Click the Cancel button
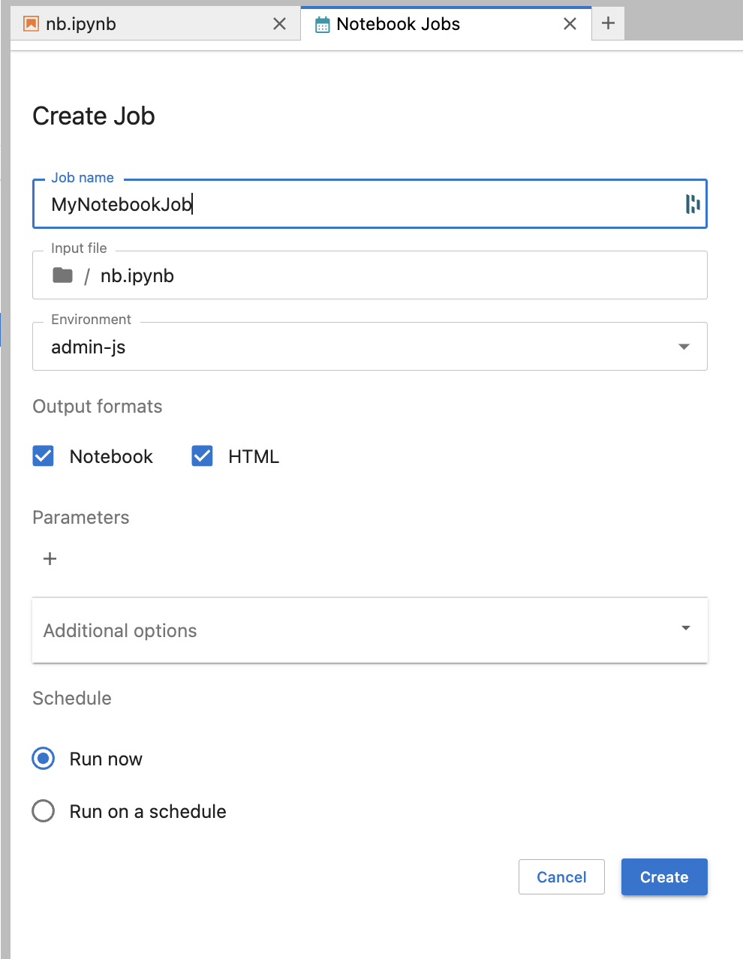This screenshot has height=959, width=743. (x=561, y=876)
